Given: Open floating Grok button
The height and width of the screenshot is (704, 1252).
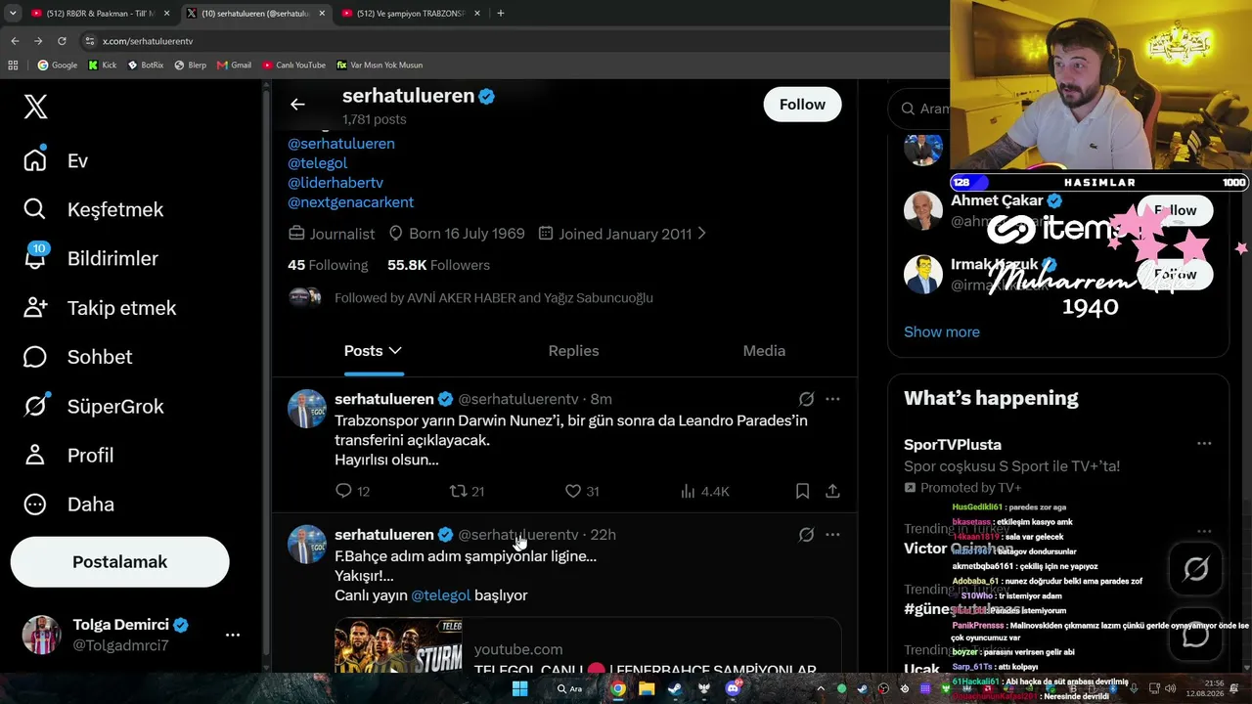Looking at the screenshot, I should pyautogui.click(x=1195, y=568).
